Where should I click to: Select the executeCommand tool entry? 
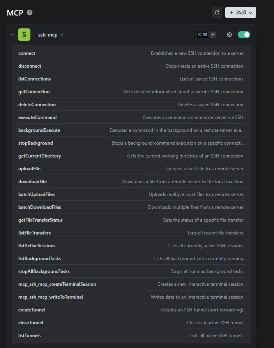click(132, 117)
